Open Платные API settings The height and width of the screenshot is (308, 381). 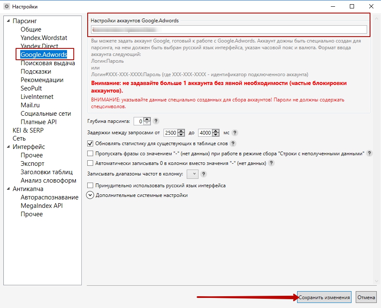[x=39, y=122]
